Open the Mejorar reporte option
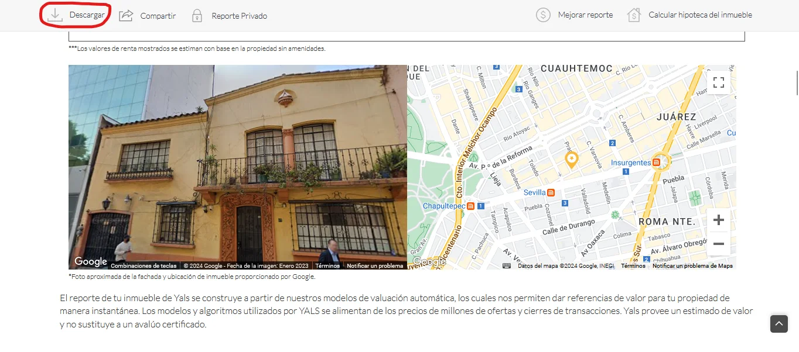Viewport: 799px width, 352px height. pos(585,15)
